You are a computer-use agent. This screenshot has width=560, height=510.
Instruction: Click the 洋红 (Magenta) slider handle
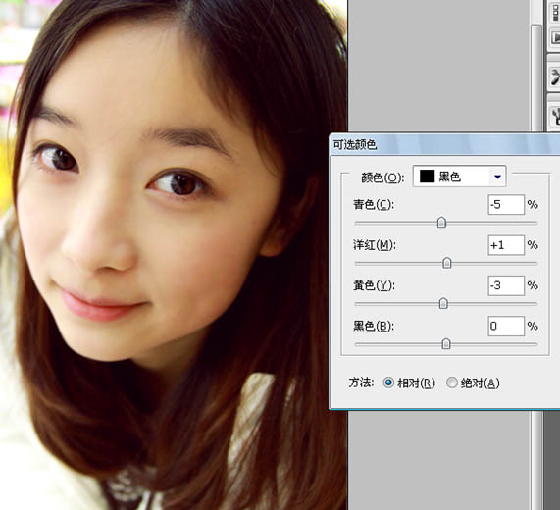[x=447, y=263]
